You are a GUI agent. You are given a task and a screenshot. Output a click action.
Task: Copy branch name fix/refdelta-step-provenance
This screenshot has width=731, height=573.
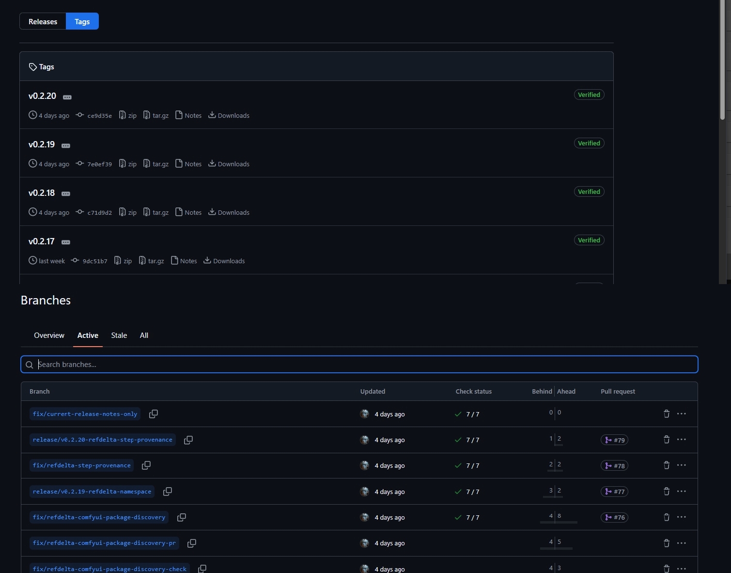[146, 465]
